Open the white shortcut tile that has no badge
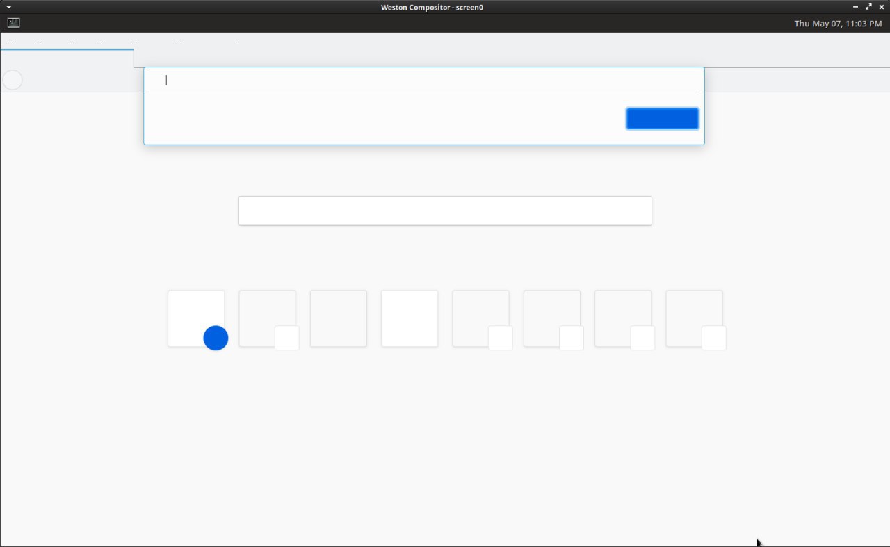Screen dimensions: 890x547 pyautogui.click(x=410, y=318)
